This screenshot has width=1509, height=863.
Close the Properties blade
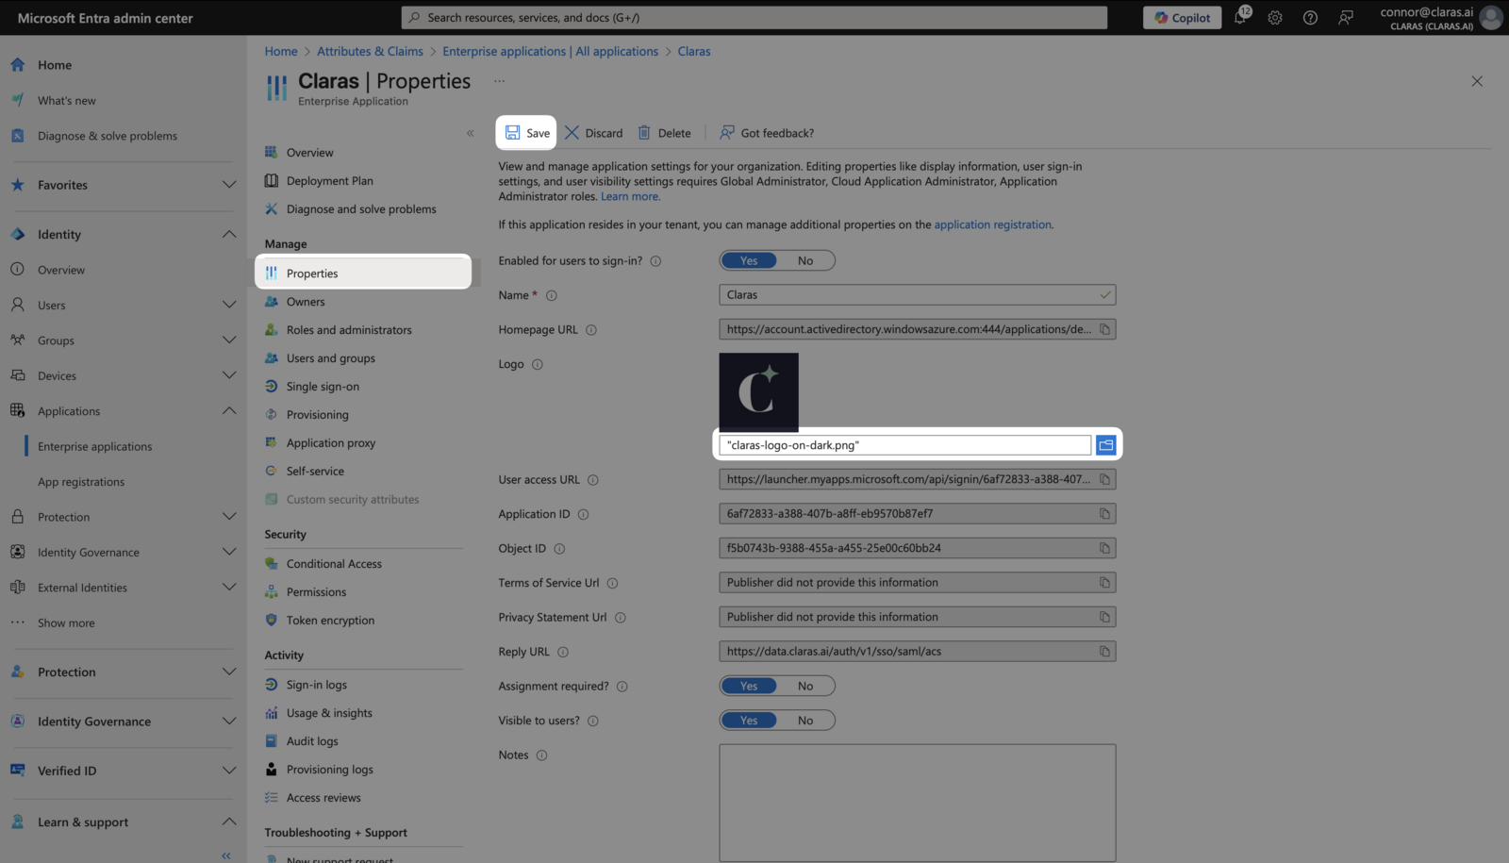tap(1477, 81)
